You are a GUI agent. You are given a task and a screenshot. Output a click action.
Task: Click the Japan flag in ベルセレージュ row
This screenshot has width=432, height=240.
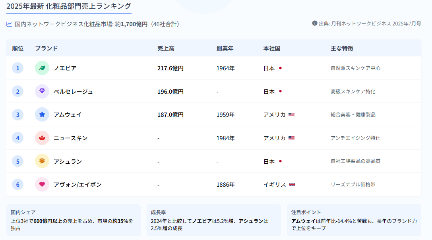pos(280,91)
